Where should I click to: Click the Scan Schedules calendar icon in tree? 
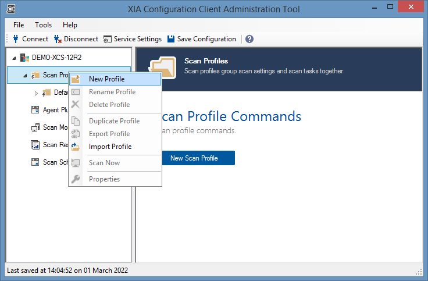35,162
